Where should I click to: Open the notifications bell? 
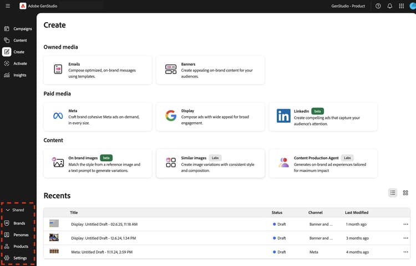tap(390, 6)
